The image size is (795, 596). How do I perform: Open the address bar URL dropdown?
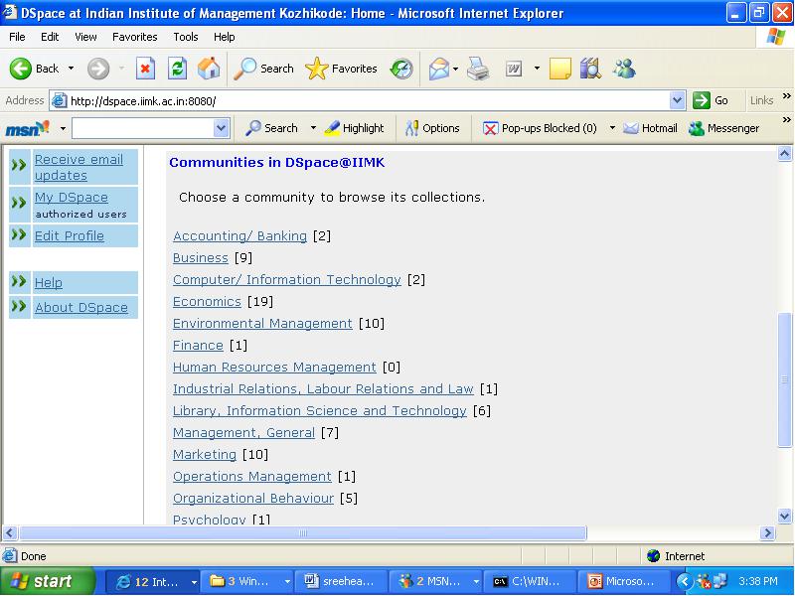(677, 100)
